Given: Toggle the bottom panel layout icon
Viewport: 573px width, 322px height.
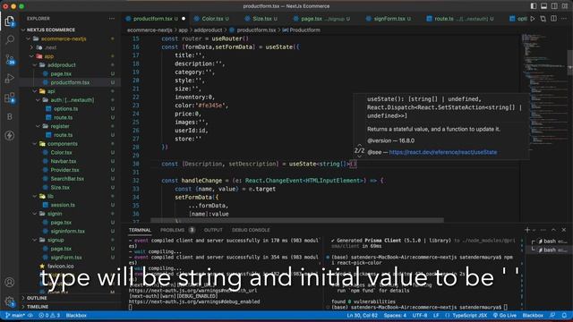Looking at the screenshot, I should tap(543, 6).
